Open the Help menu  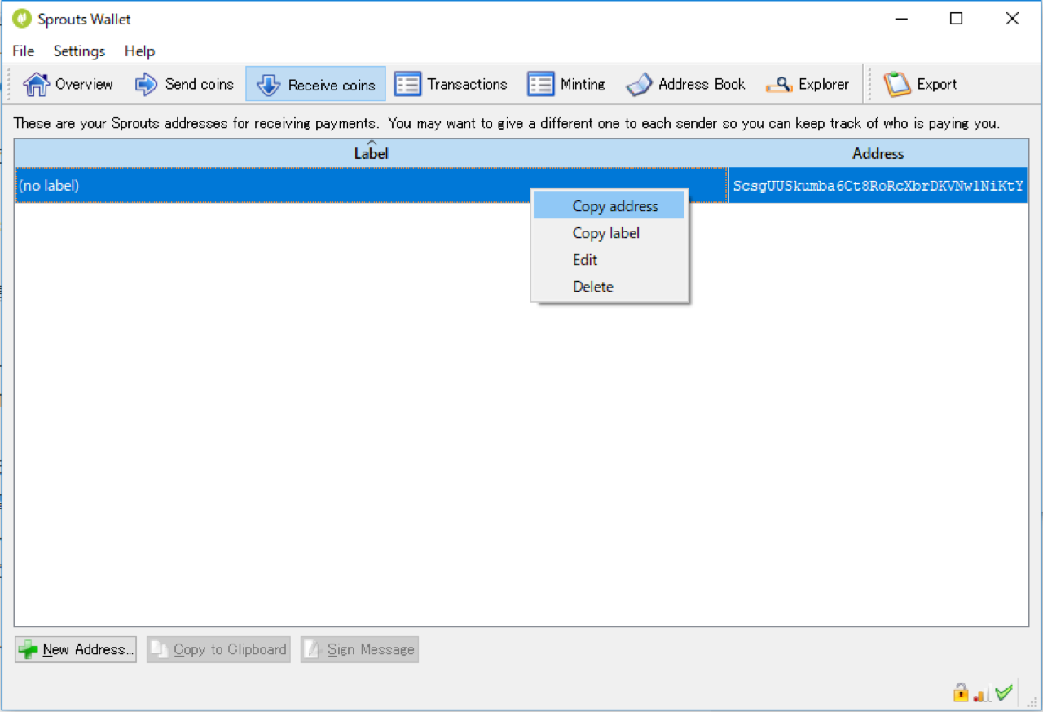(x=139, y=51)
